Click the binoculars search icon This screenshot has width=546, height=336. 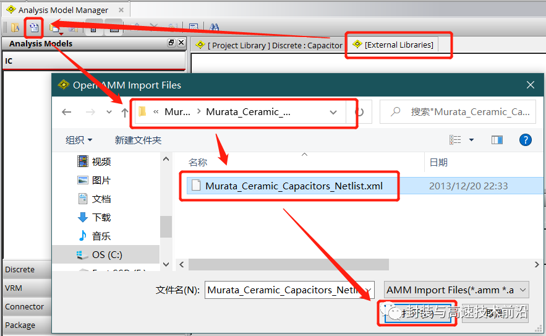pos(215,27)
